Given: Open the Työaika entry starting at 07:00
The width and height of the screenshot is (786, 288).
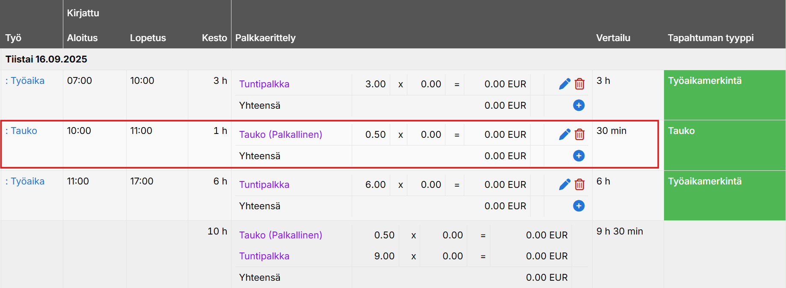Looking at the screenshot, I should coord(27,81).
